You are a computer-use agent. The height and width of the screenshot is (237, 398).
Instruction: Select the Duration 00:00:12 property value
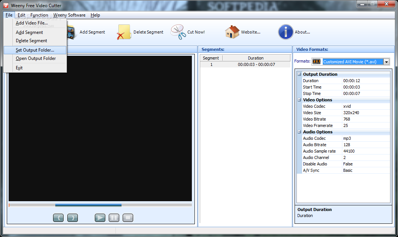pos(366,81)
